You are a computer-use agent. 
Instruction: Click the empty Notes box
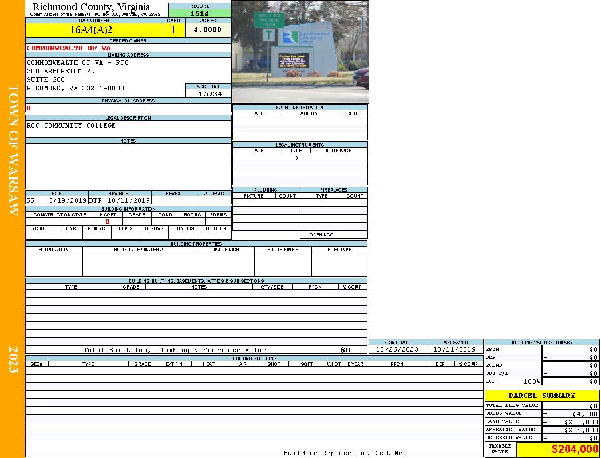[x=128, y=166]
